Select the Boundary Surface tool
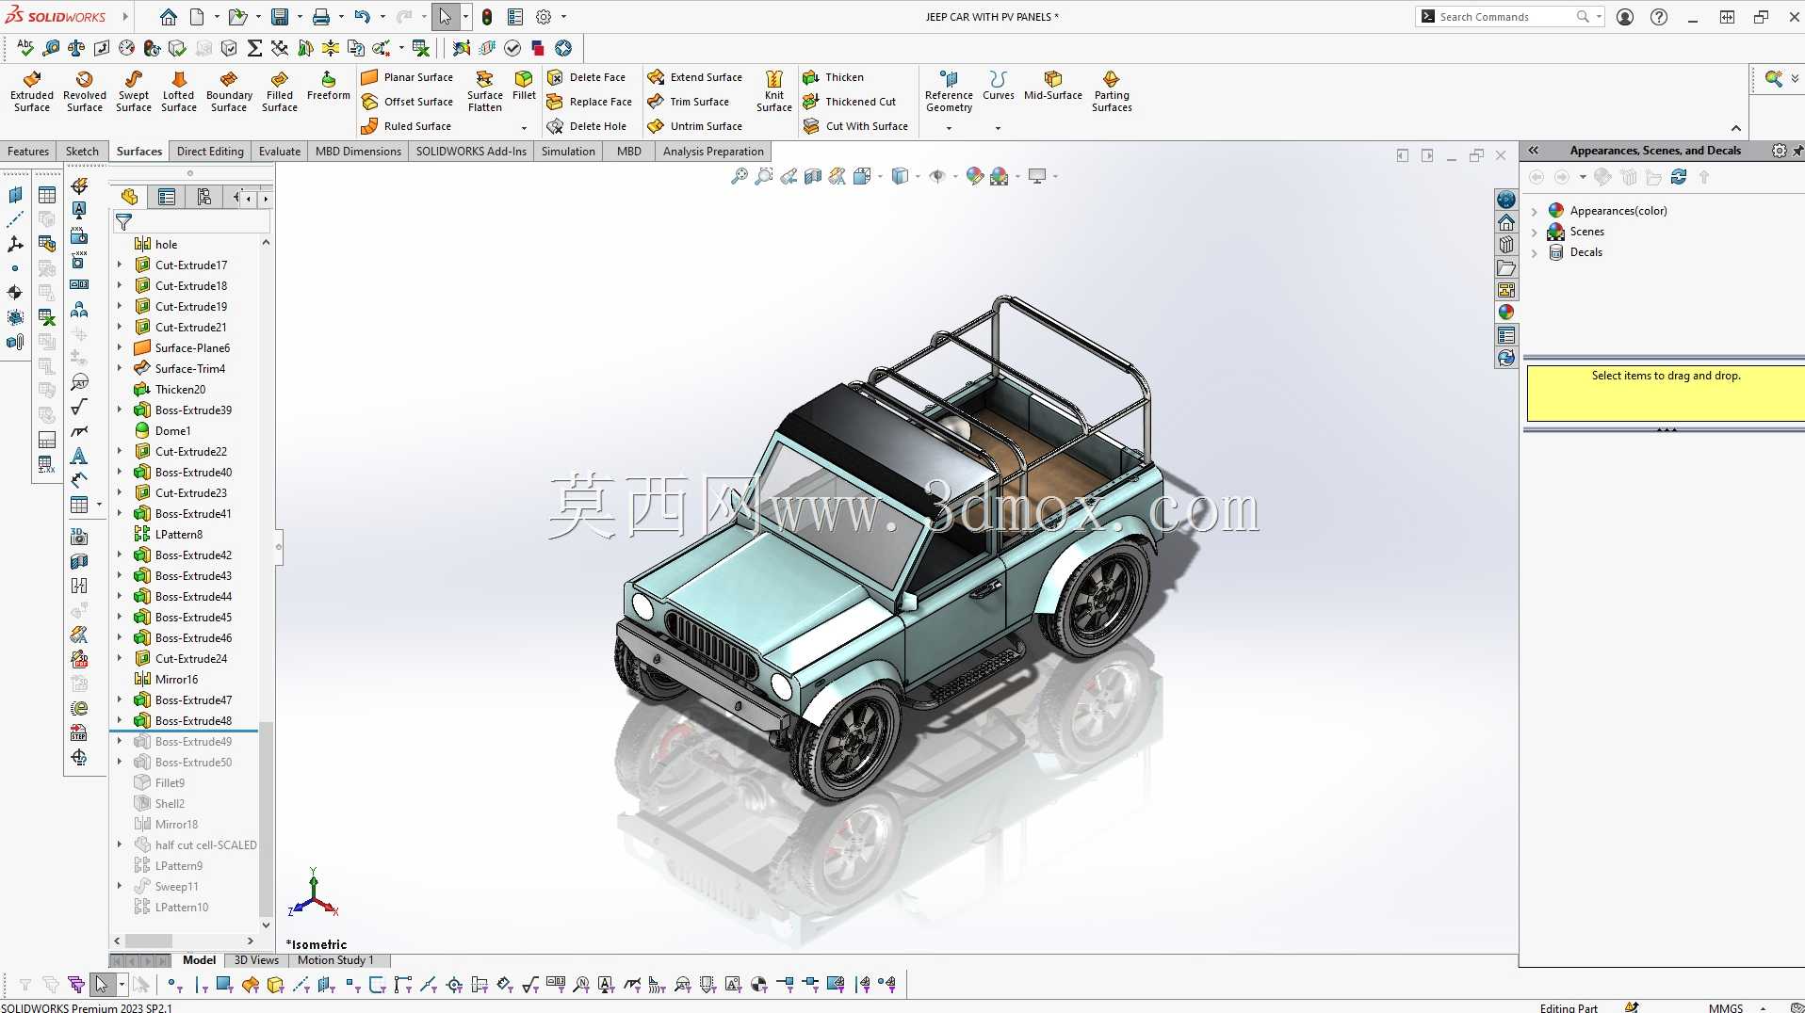1805x1013 pixels. (x=229, y=91)
